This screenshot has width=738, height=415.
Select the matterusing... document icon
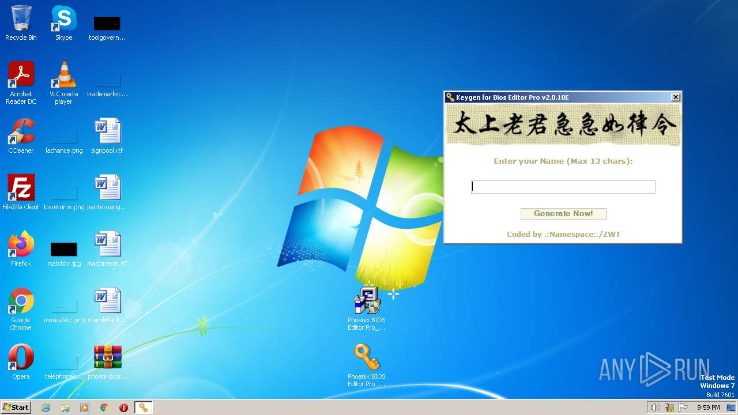pos(107,192)
